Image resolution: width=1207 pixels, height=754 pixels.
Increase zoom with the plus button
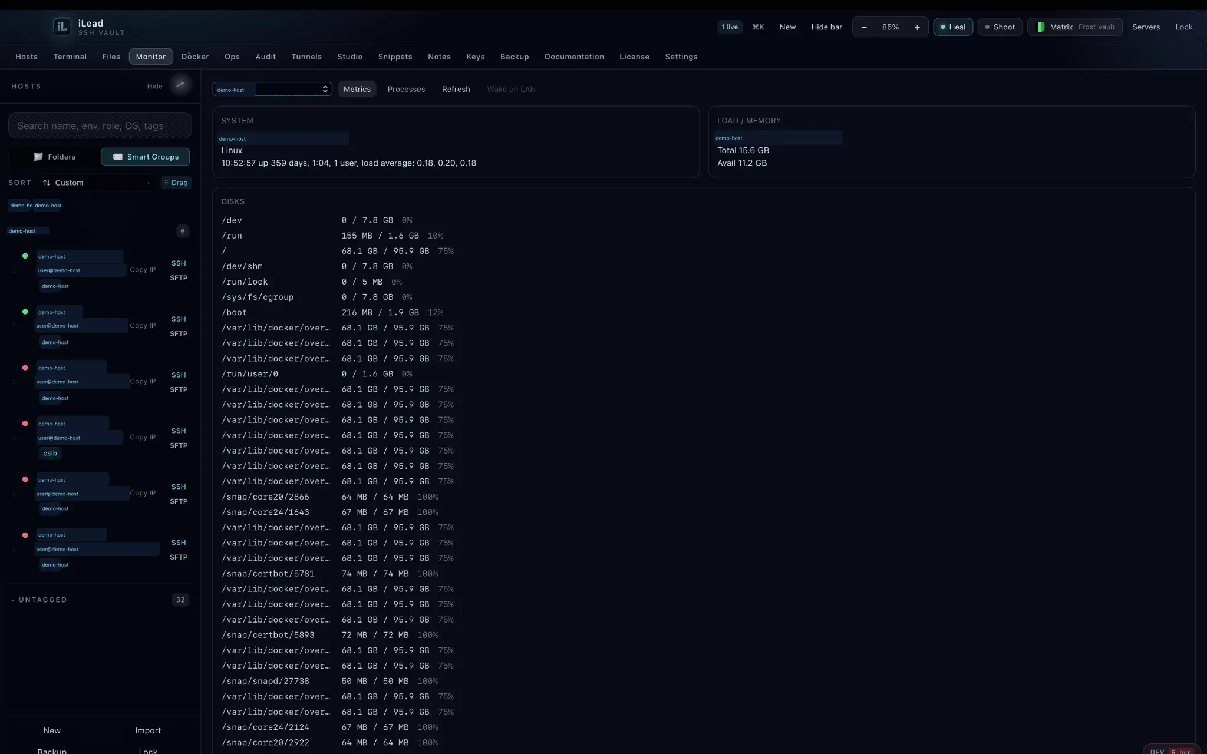[917, 27]
